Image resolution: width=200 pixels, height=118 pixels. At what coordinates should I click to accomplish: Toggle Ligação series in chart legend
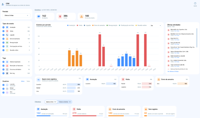tap(87, 25)
